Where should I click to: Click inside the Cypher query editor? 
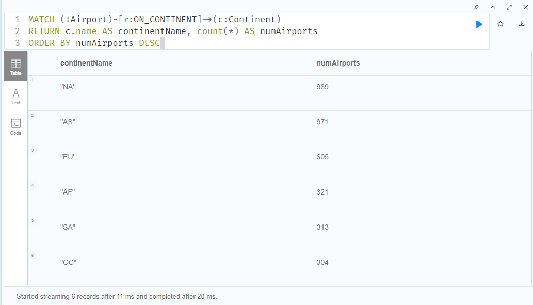click(247, 31)
